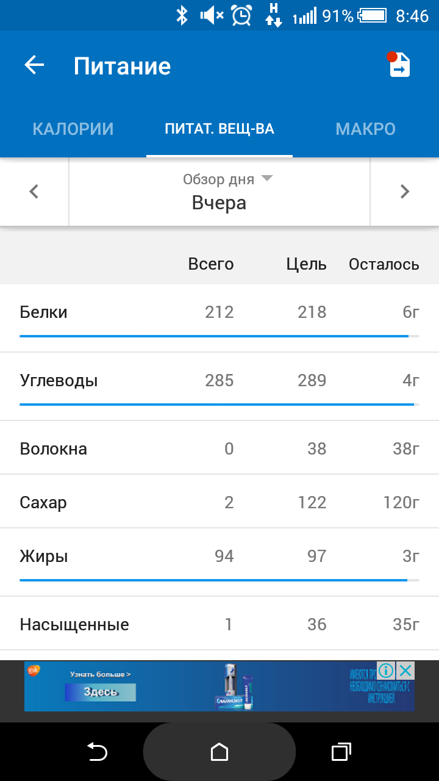
Task: Close the ad banner with X
Action: [x=405, y=671]
